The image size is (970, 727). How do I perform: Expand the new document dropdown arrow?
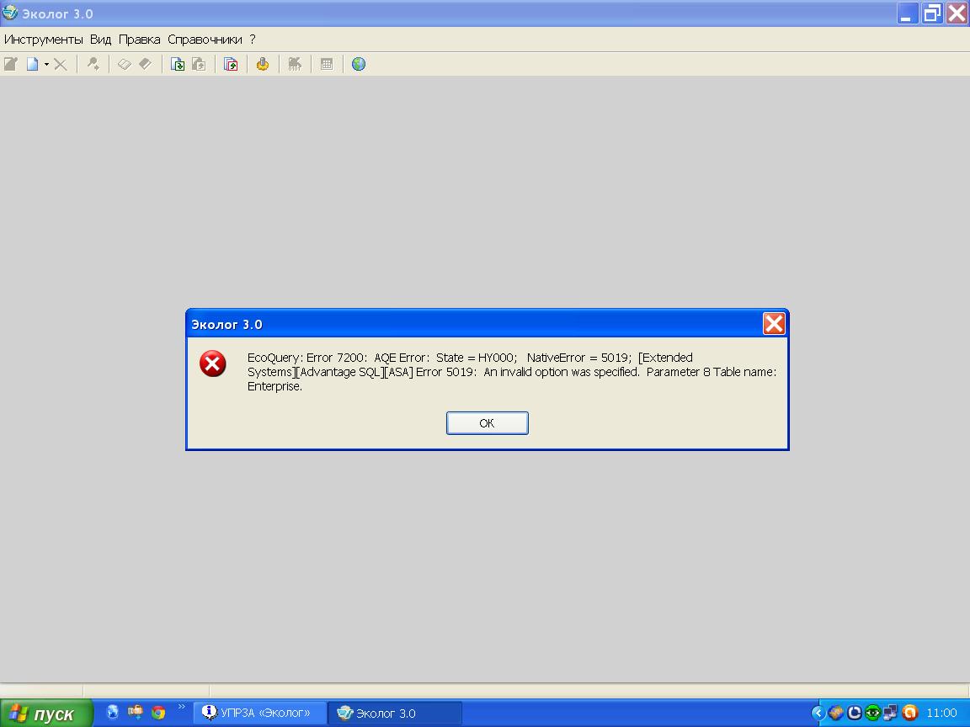pos(46,64)
